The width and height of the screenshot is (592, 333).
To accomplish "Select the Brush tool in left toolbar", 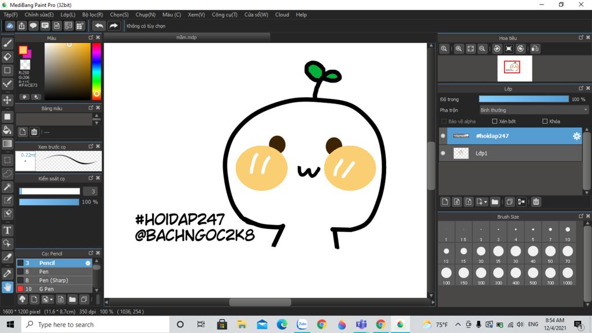I will tap(7, 43).
